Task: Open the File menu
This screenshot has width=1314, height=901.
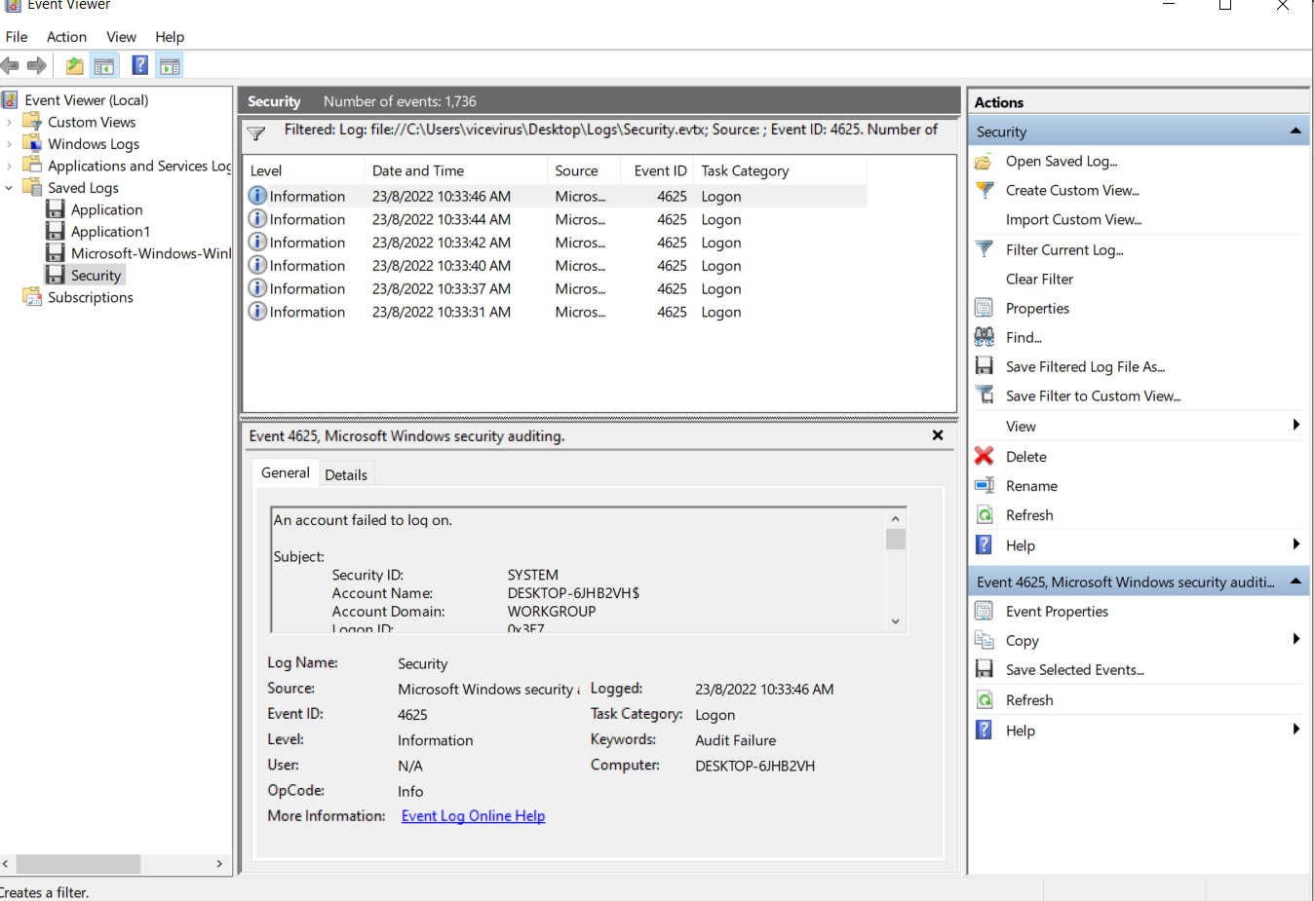Action: 17,37
